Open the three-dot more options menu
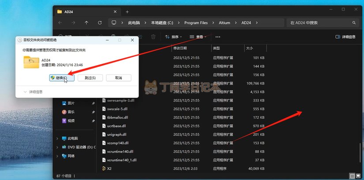 [x=218, y=37]
